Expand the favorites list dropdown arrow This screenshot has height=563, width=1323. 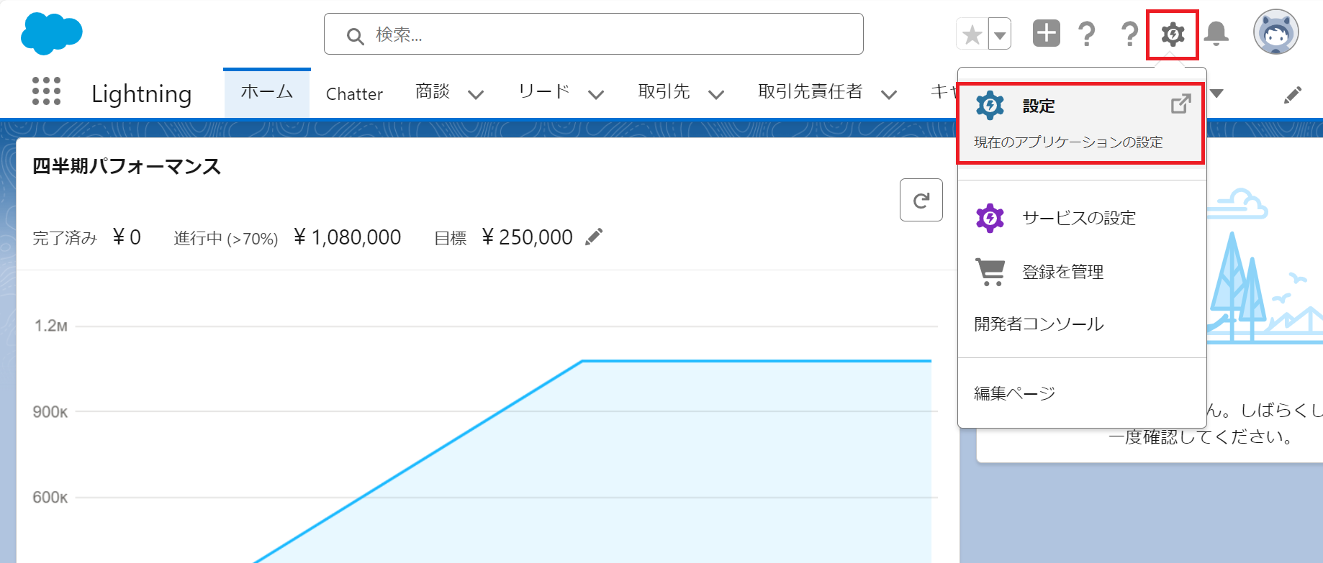pyautogui.click(x=1000, y=34)
